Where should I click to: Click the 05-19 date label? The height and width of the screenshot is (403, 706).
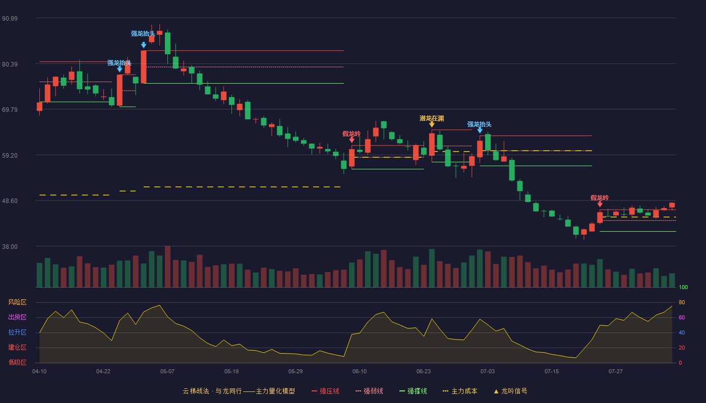click(x=231, y=371)
